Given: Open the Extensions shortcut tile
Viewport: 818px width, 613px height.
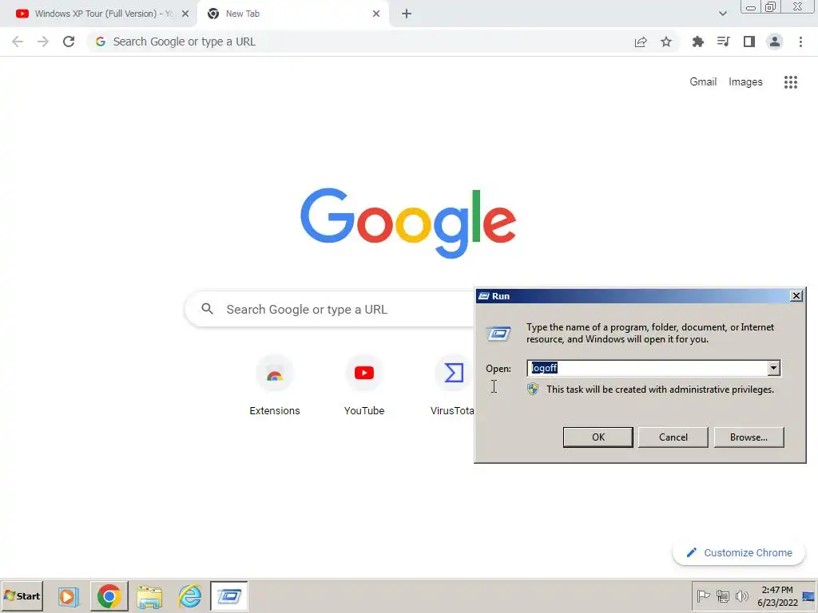Looking at the screenshot, I should tap(275, 386).
